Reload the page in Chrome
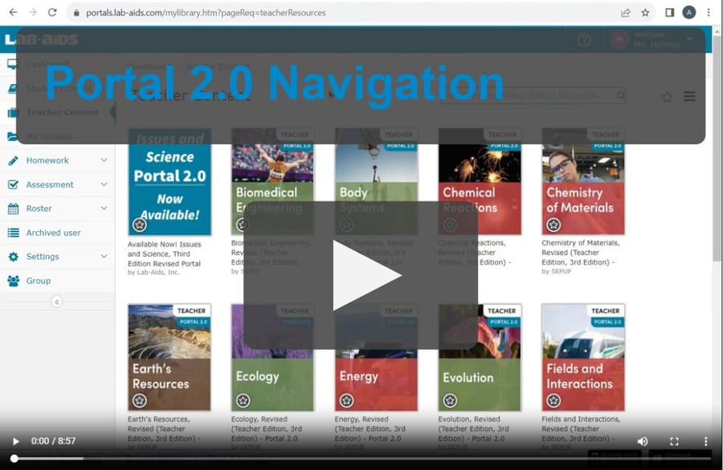723x470 pixels. point(52,13)
